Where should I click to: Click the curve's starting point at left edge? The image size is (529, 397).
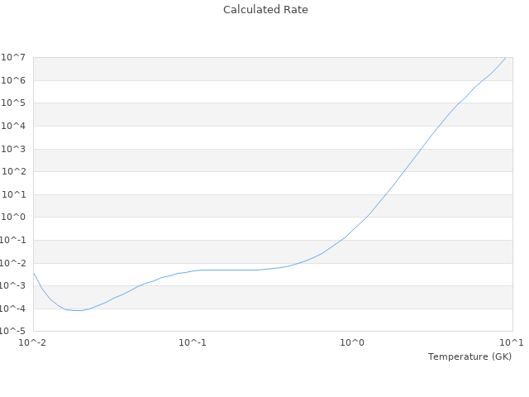click(x=33, y=272)
